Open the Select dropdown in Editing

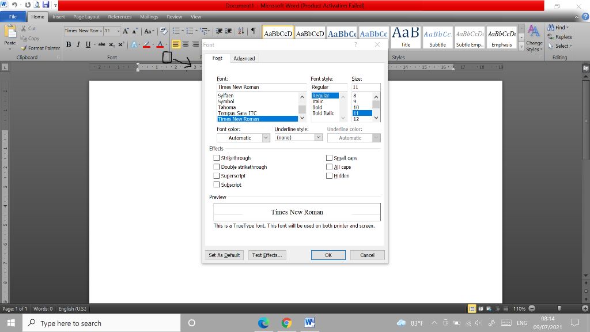click(x=560, y=46)
